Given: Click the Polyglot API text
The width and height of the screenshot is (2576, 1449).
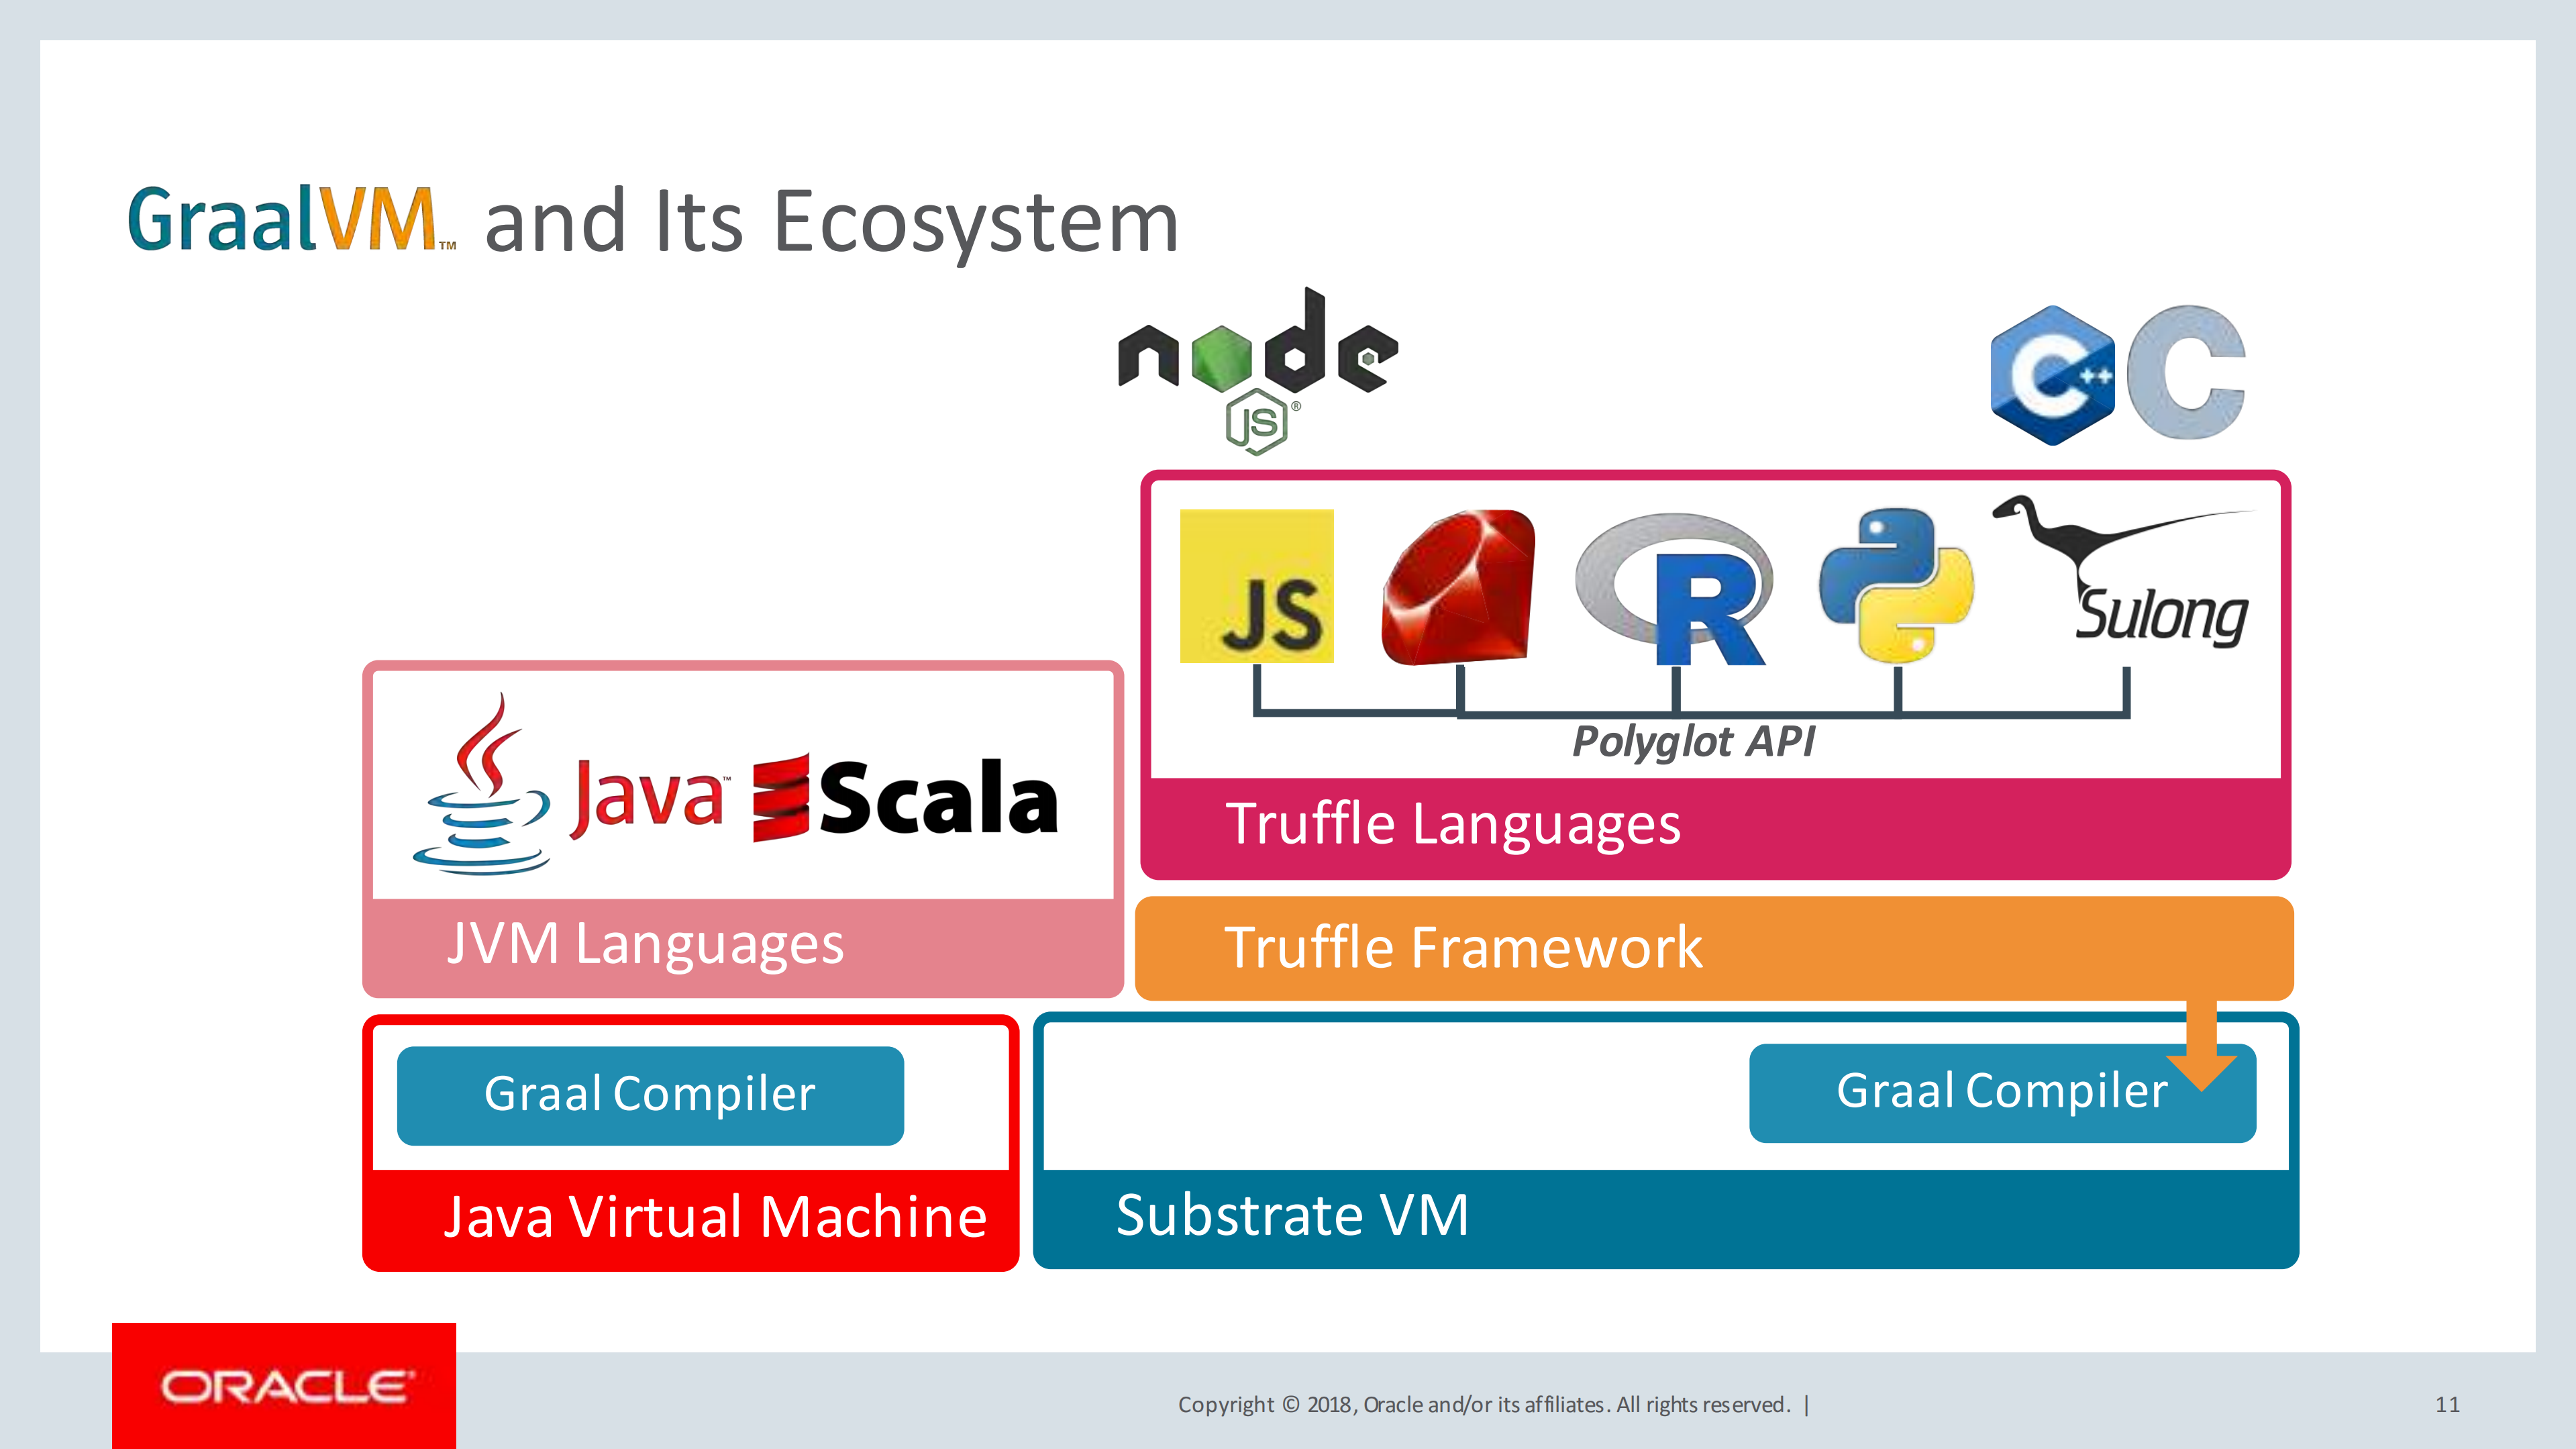Looking at the screenshot, I should [1692, 742].
